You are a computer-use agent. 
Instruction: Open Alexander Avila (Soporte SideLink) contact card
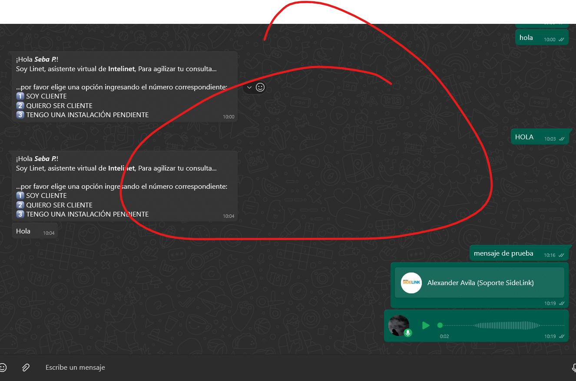point(480,283)
